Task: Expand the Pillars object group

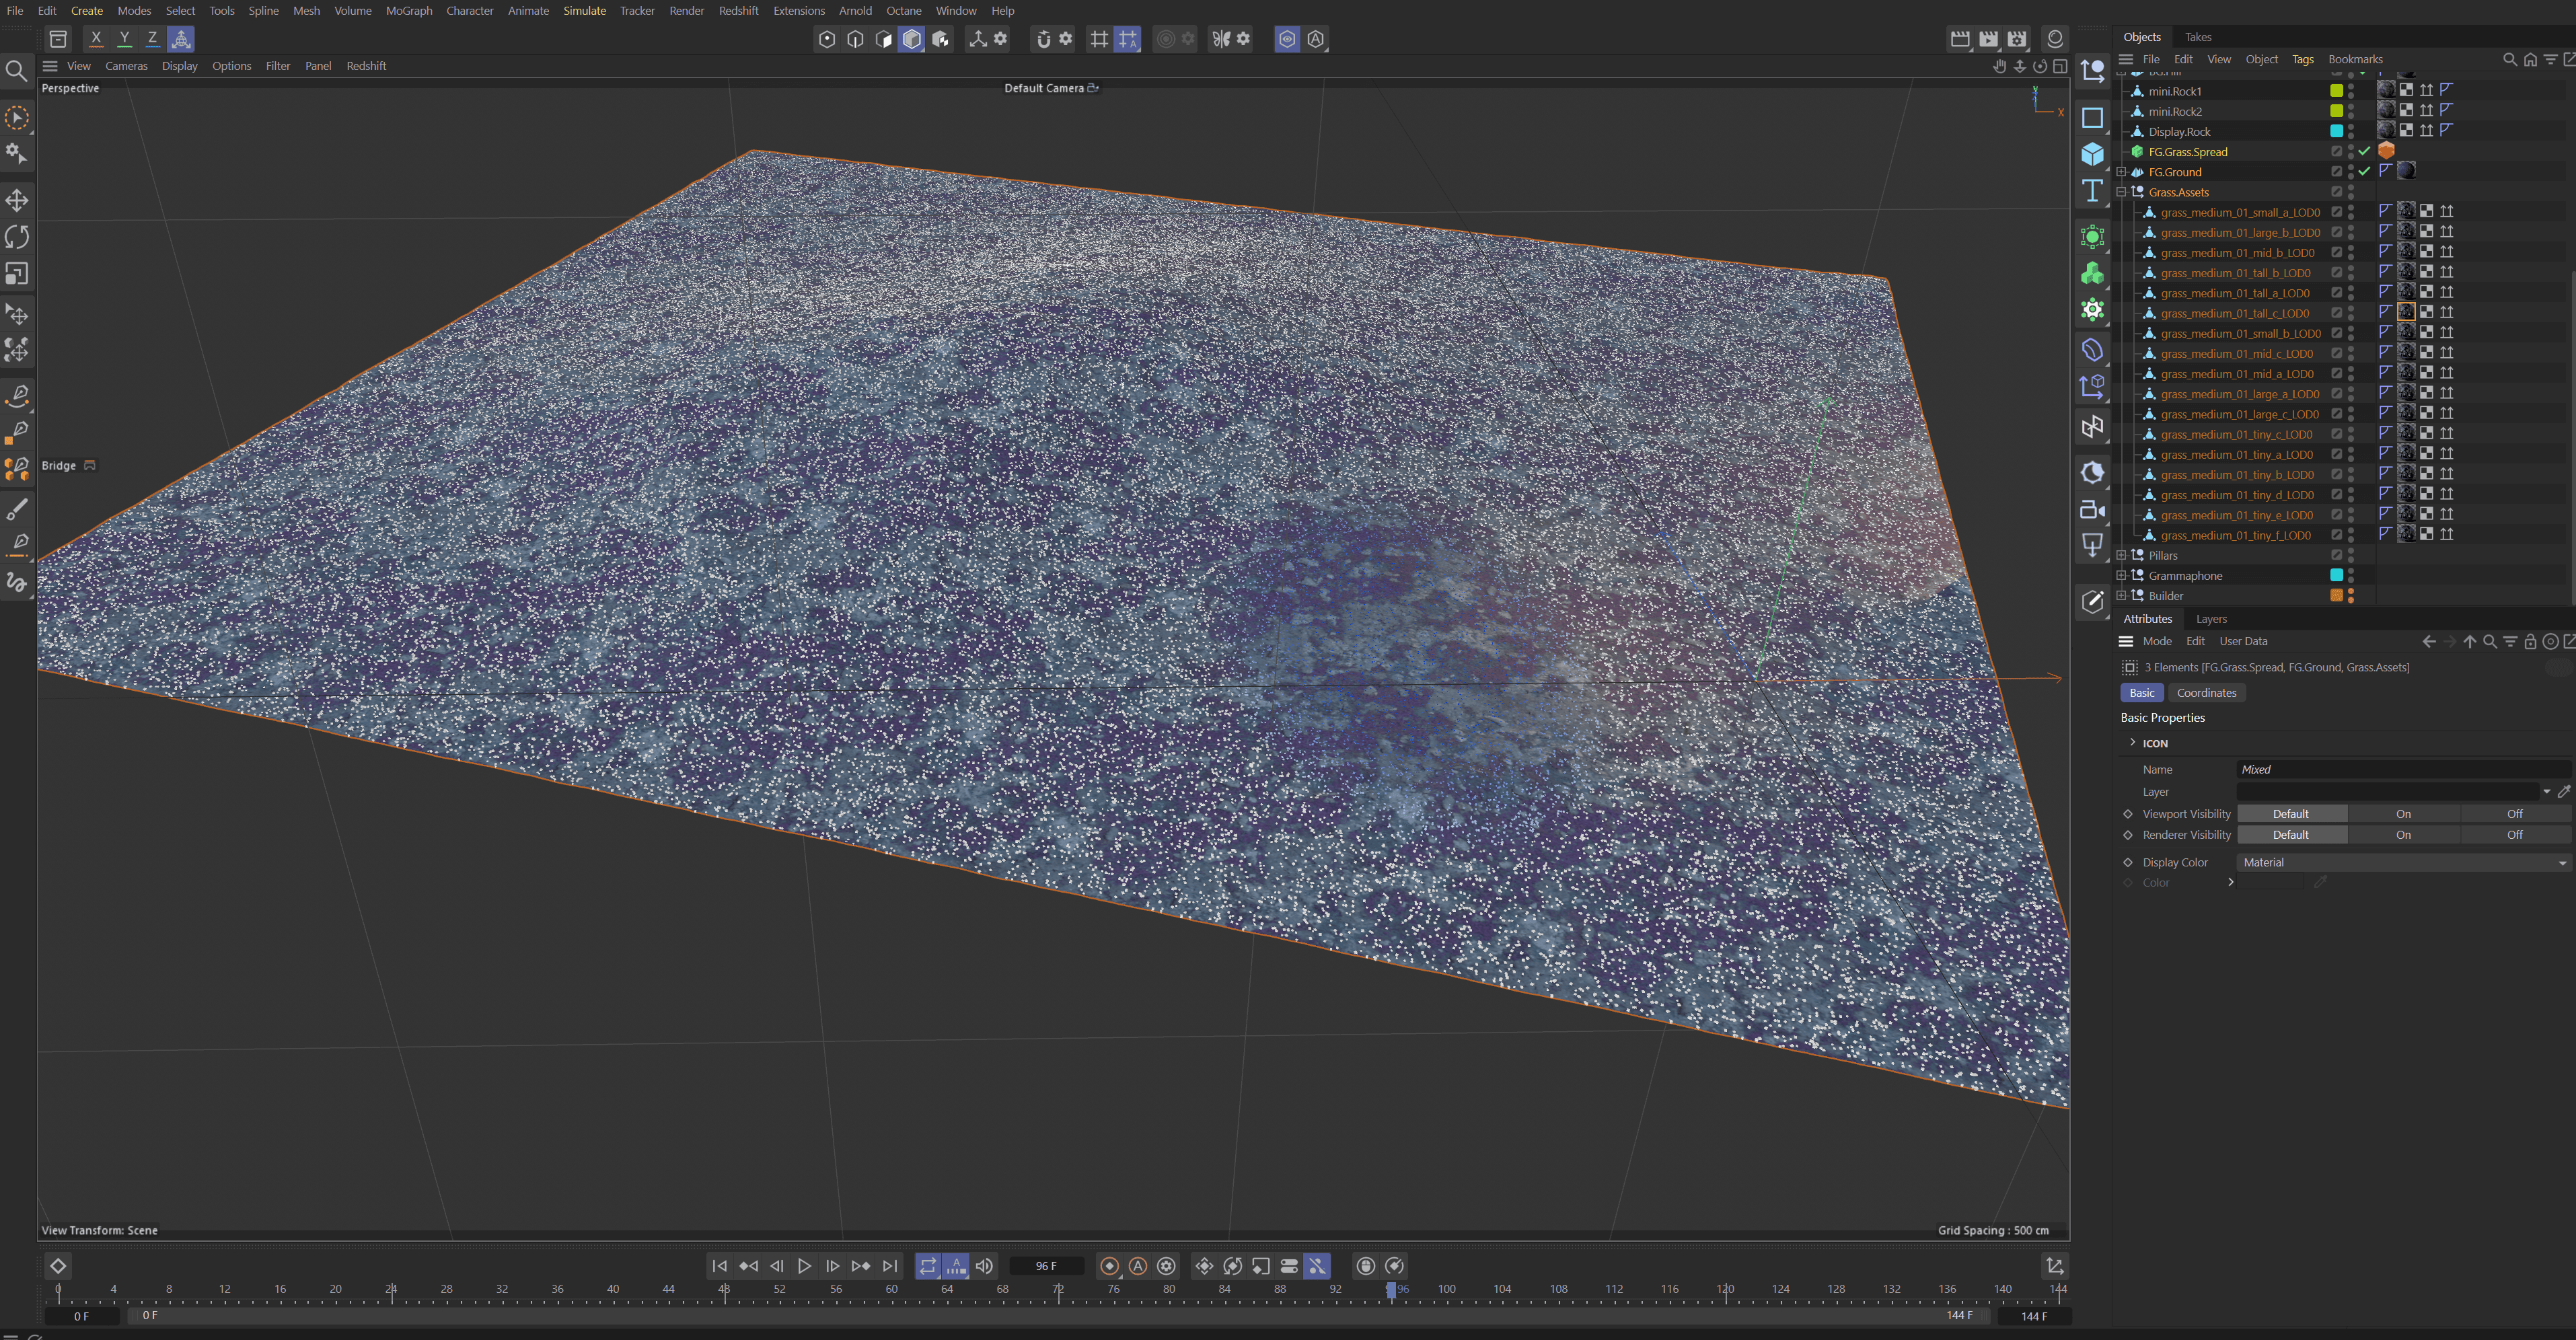Action: 2121,555
